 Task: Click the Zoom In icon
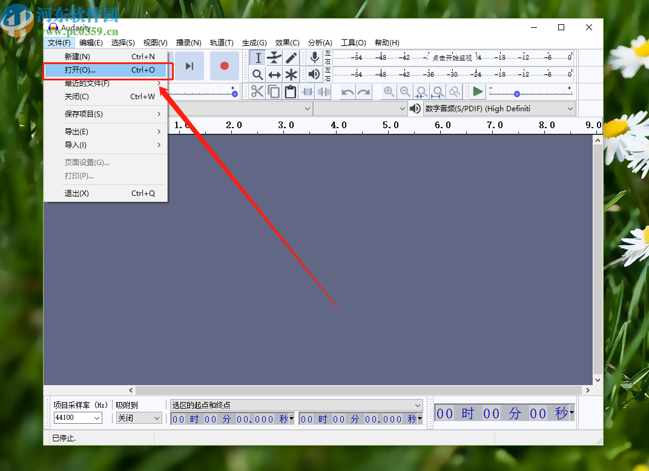[x=389, y=91]
